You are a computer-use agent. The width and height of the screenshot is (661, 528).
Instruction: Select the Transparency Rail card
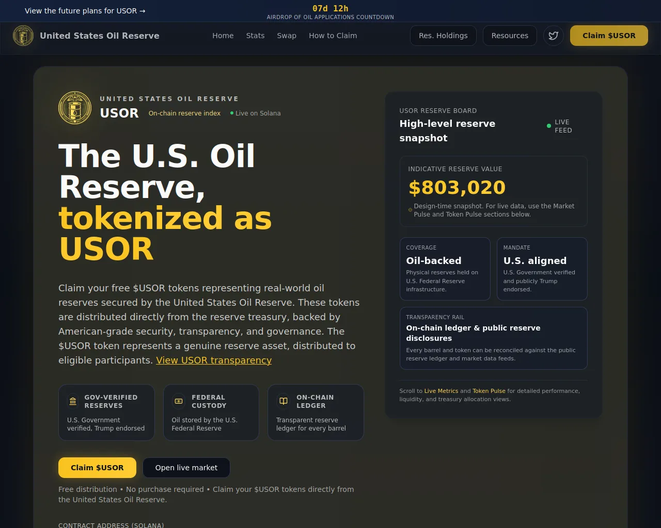(x=494, y=338)
